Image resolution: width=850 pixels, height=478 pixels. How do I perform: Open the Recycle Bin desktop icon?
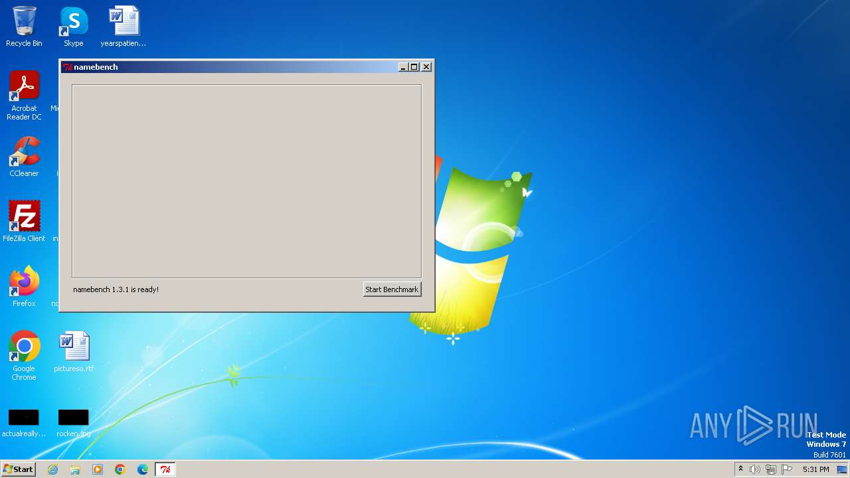tap(24, 27)
